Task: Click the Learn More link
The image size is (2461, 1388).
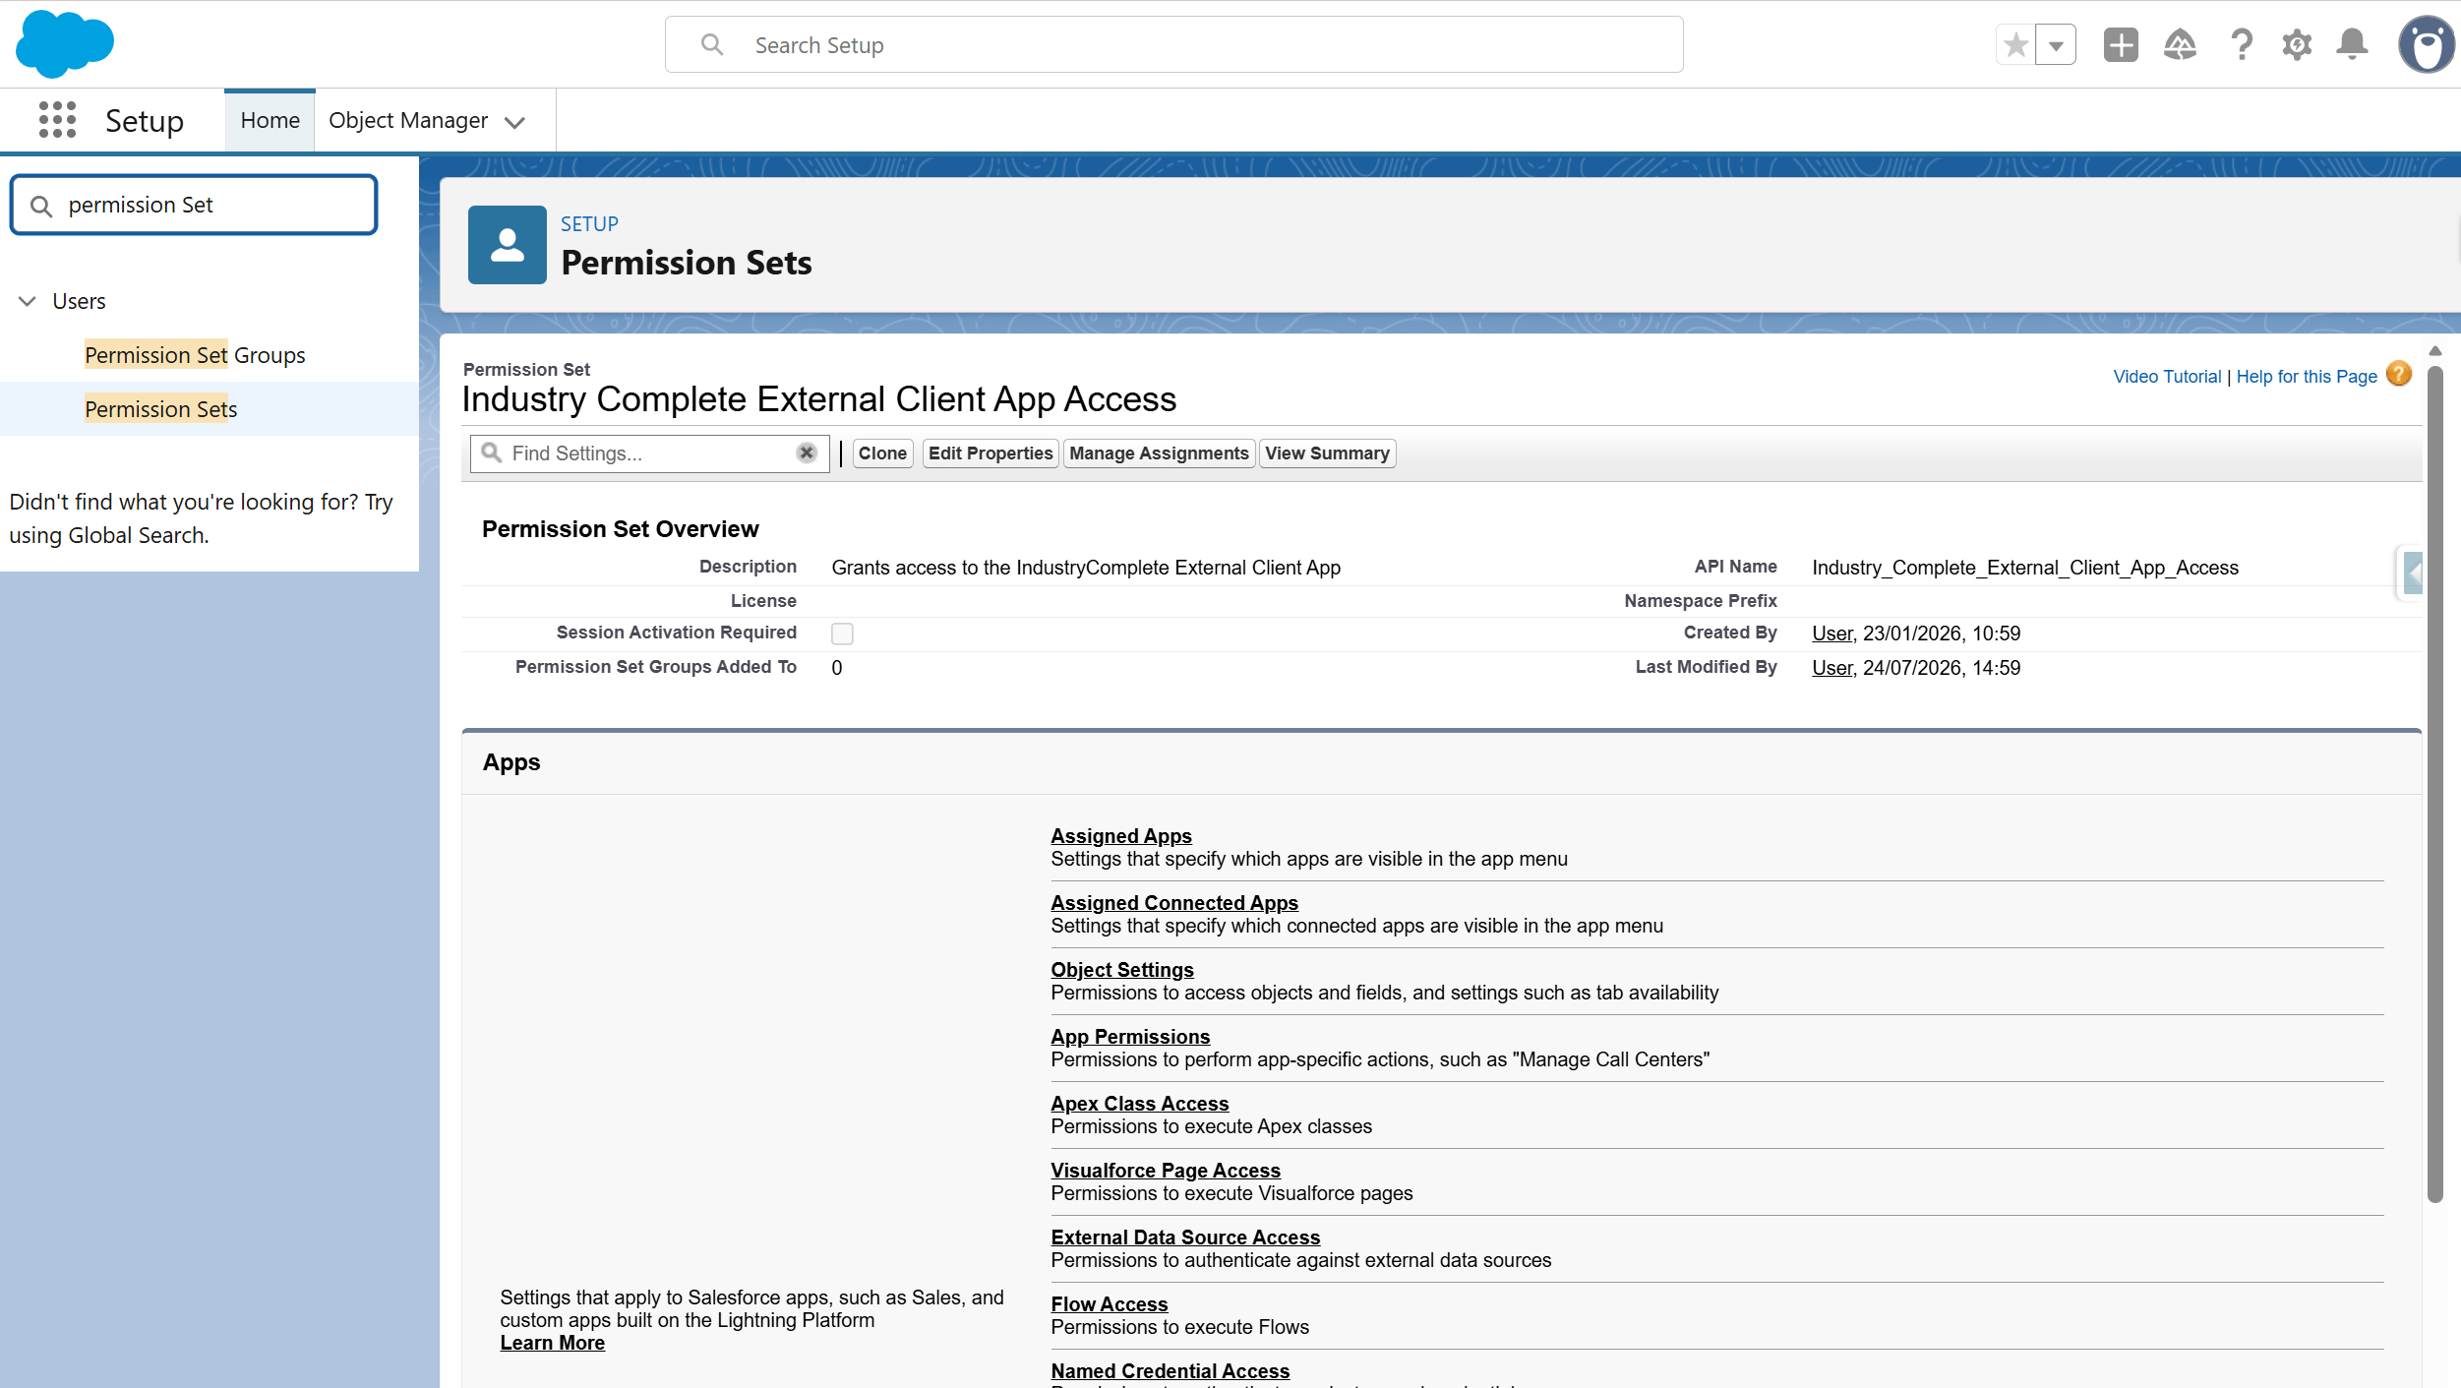Action: tap(552, 1343)
